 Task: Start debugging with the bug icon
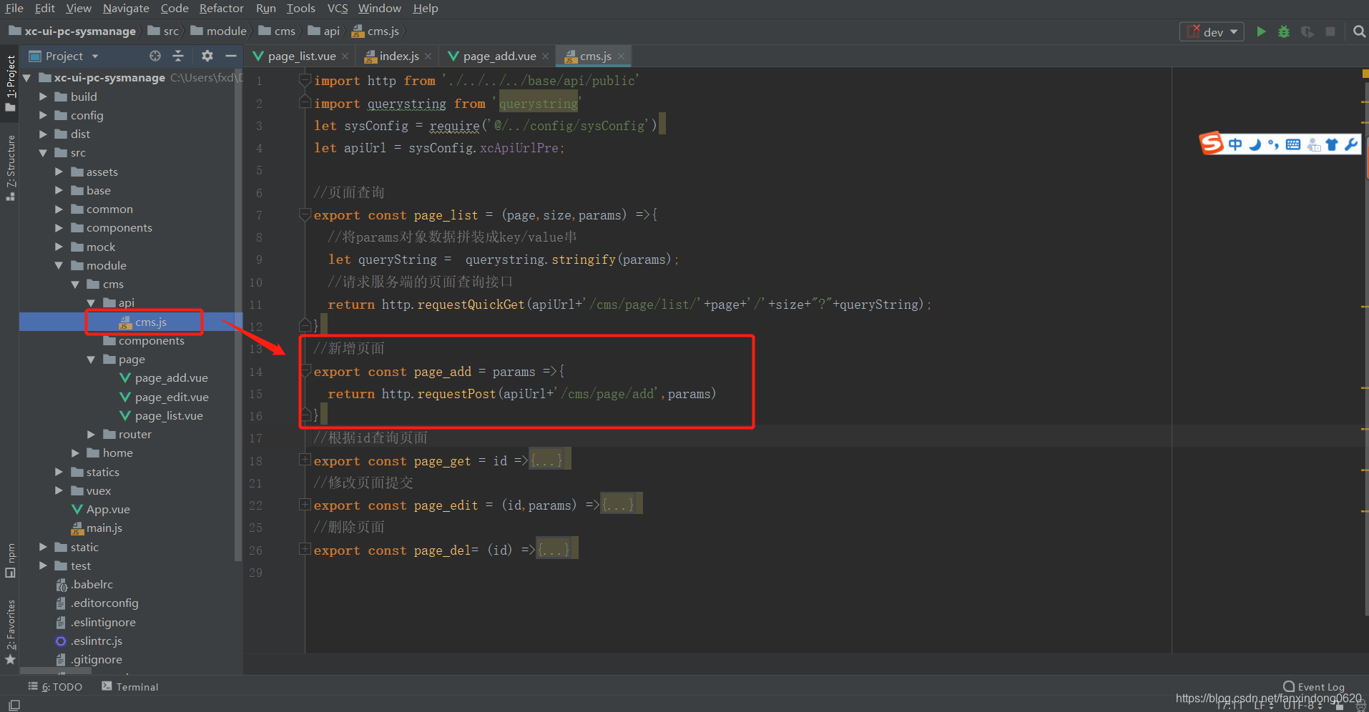tap(1284, 31)
